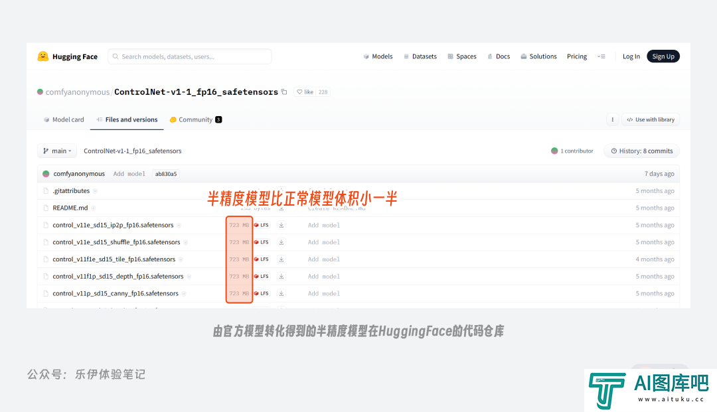Viewport: 717px width, 412px height.
Task: Open History: 8 commits
Action: [641, 151]
